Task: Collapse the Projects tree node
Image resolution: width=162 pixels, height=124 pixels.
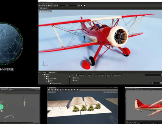Action: click(42, 74)
